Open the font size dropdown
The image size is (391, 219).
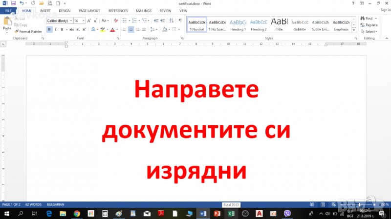(x=84, y=20)
